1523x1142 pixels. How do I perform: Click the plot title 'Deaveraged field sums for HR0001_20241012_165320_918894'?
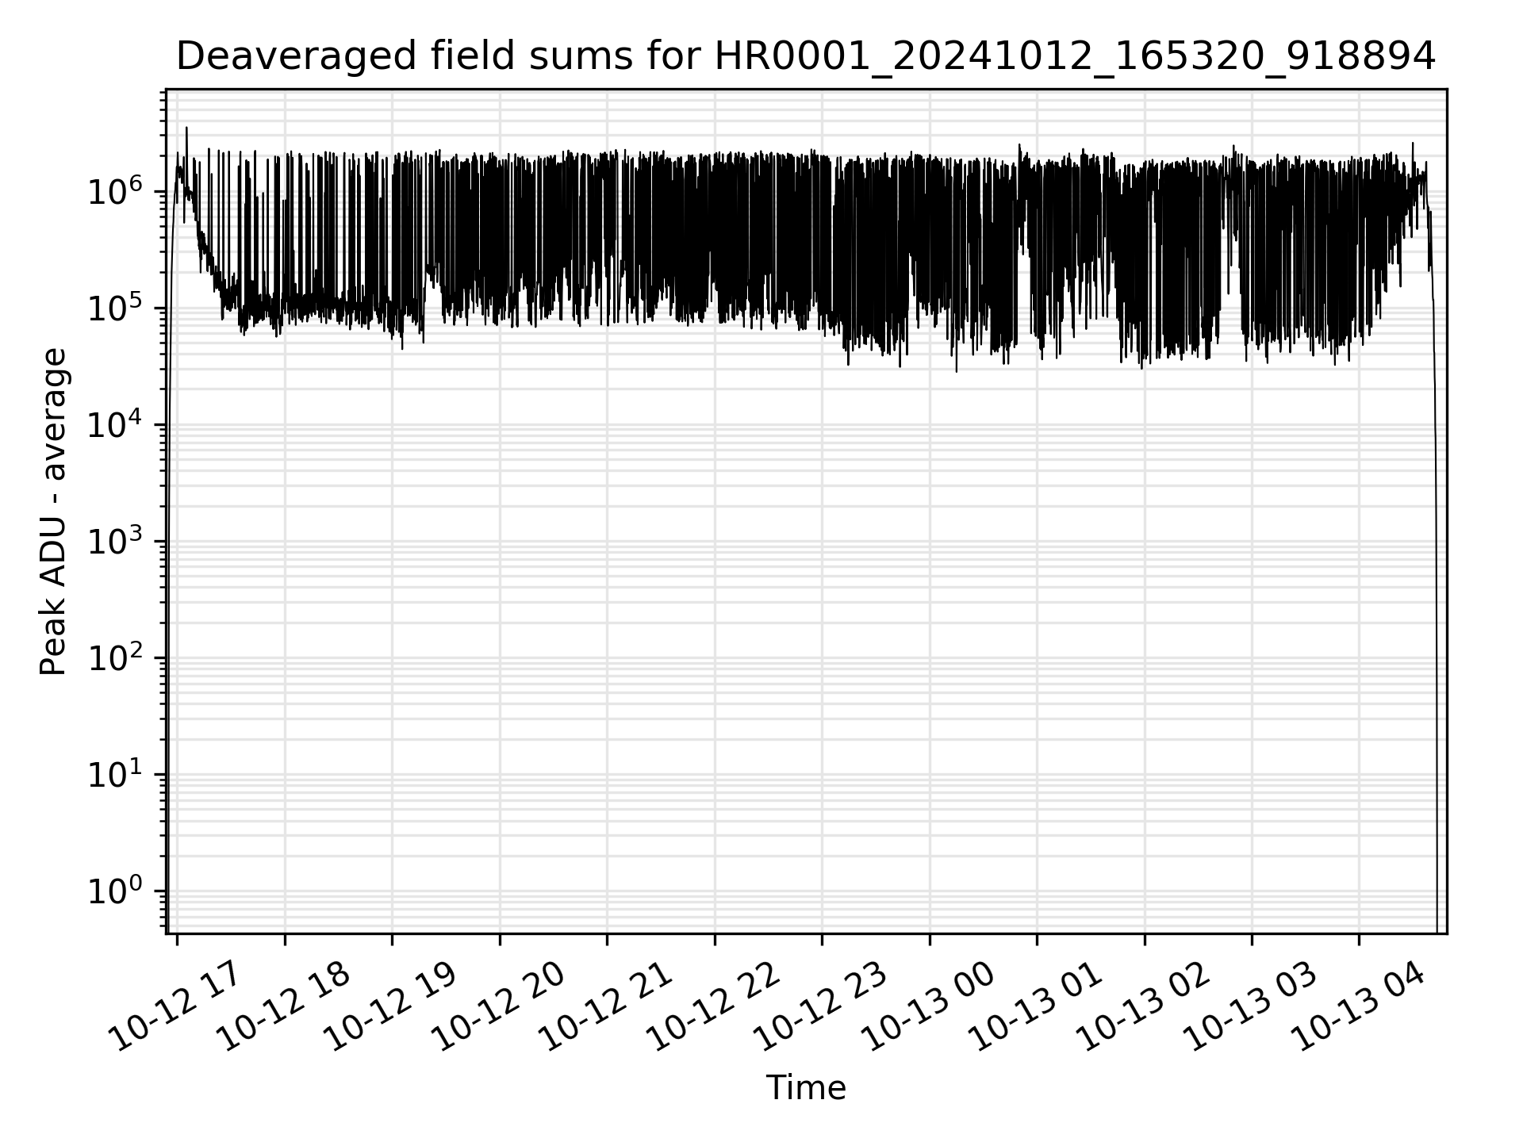tap(806, 57)
